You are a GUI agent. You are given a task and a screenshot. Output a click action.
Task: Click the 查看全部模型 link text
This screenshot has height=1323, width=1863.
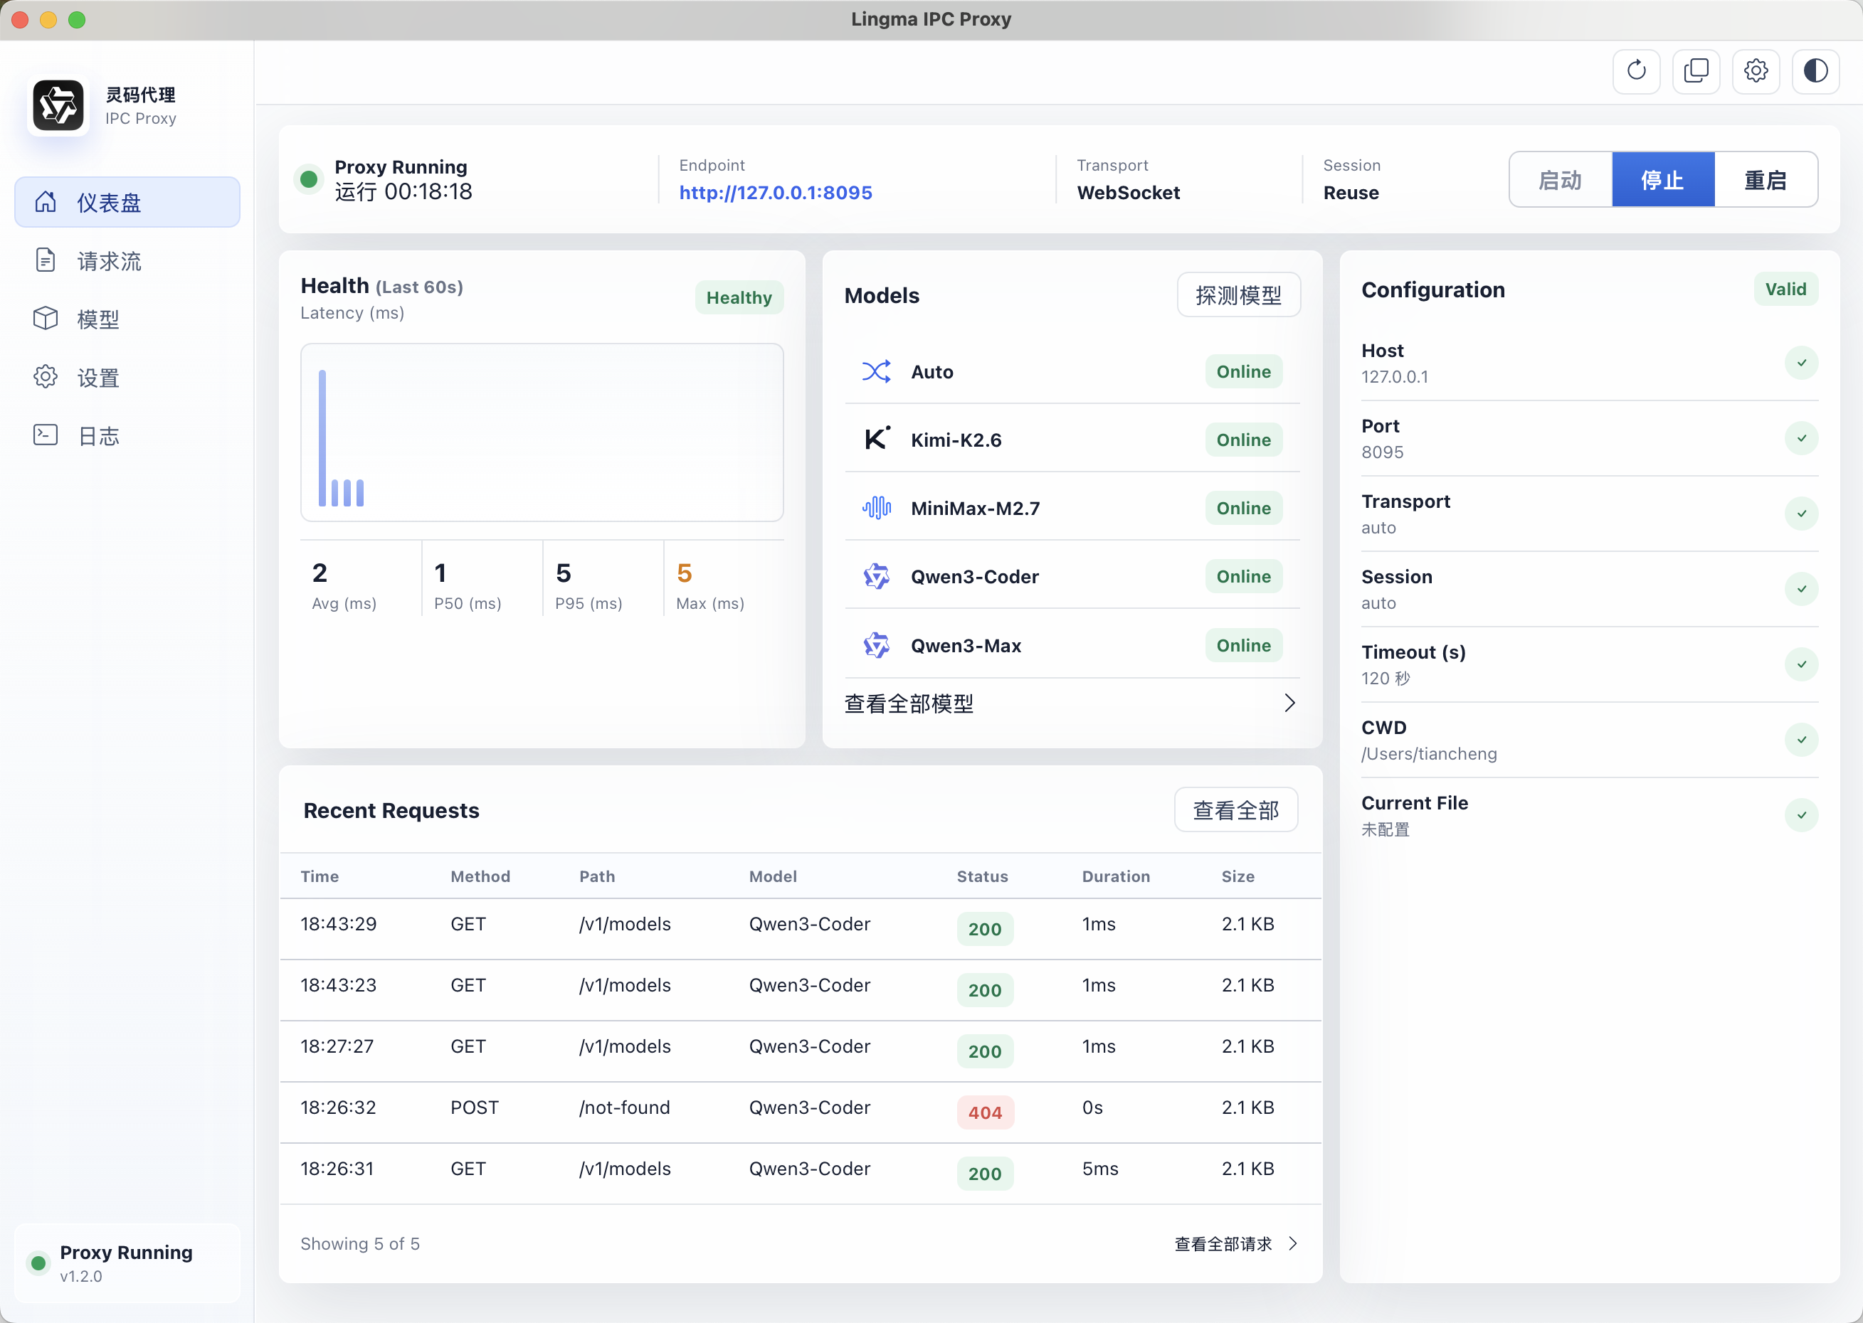click(x=909, y=703)
